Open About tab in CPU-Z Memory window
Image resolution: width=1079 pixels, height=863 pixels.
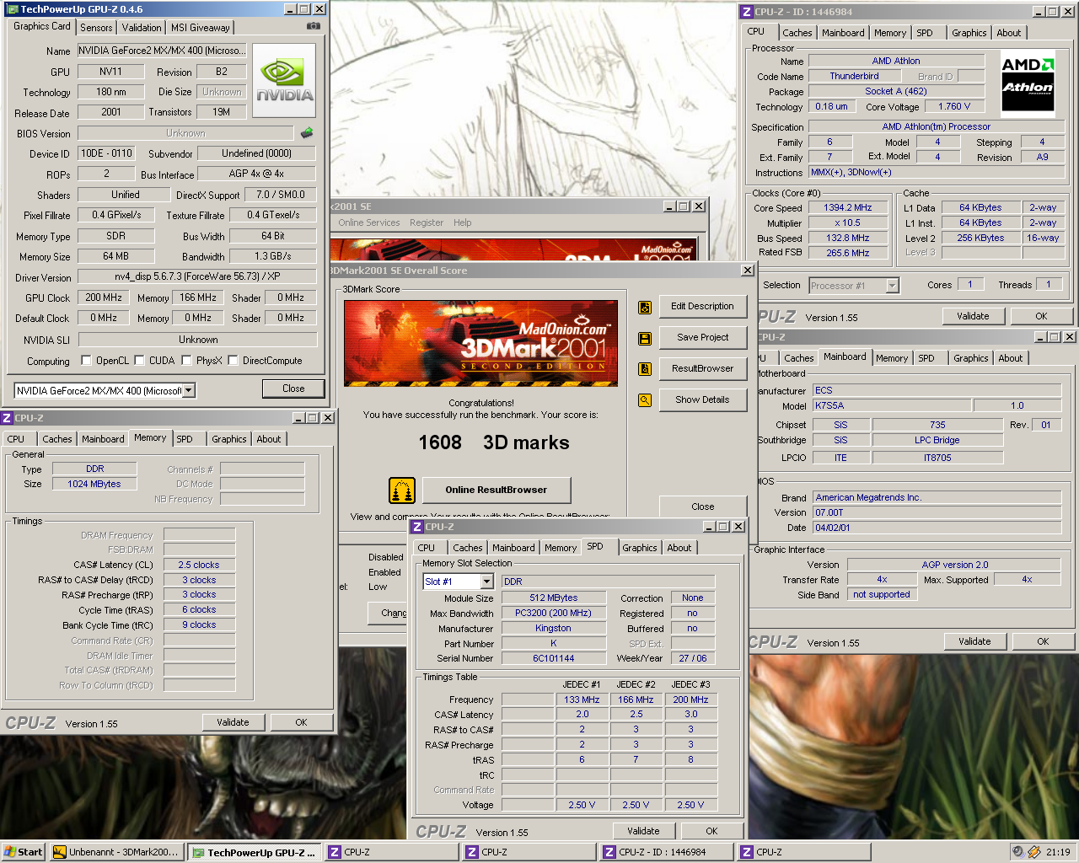tap(269, 439)
